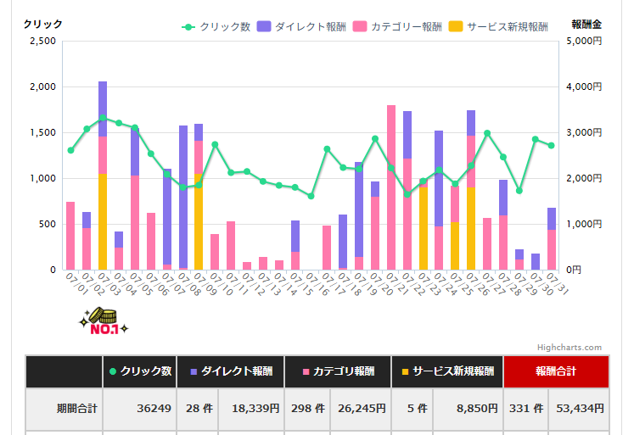Click yellow bar segment at 07/23
The width and height of the screenshot is (634, 435).
pos(424,229)
